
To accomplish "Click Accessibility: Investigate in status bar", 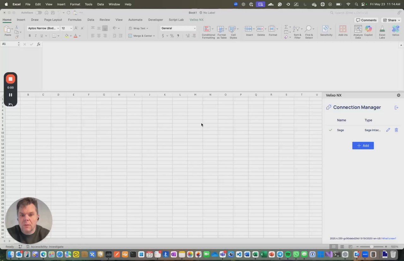I will (x=45, y=247).
